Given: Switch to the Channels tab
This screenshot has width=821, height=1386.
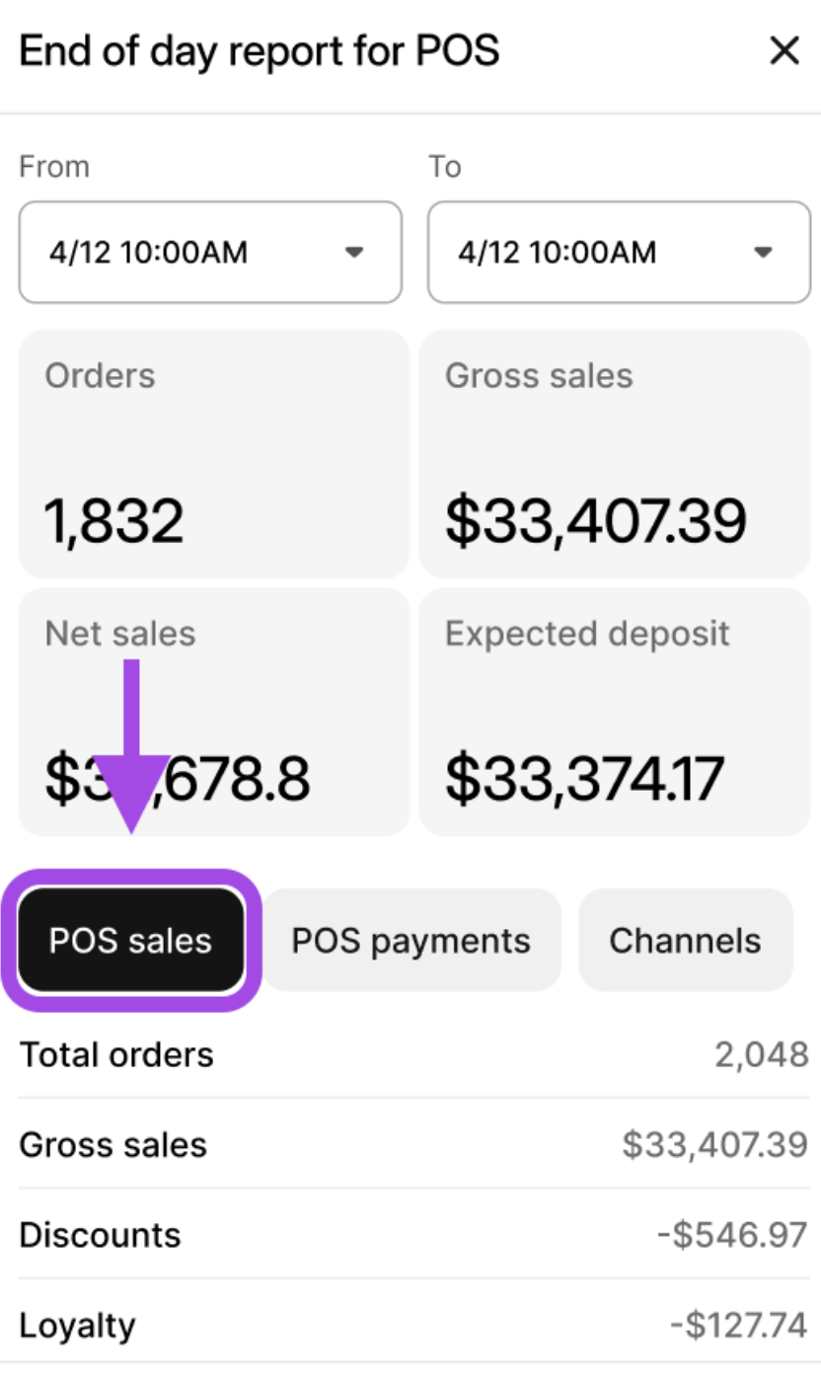Looking at the screenshot, I should coord(685,941).
